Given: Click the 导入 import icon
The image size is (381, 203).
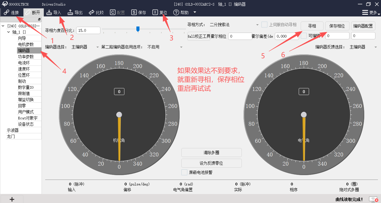Looking at the screenshot, I should click(x=49, y=12).
